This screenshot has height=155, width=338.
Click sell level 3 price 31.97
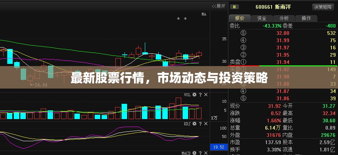click(x=283, y=48)
